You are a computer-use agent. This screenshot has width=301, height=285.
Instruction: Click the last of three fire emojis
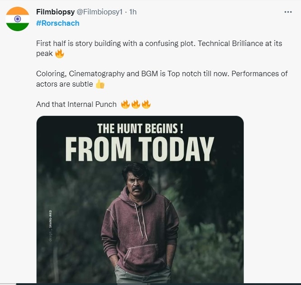tap(146, 105)
